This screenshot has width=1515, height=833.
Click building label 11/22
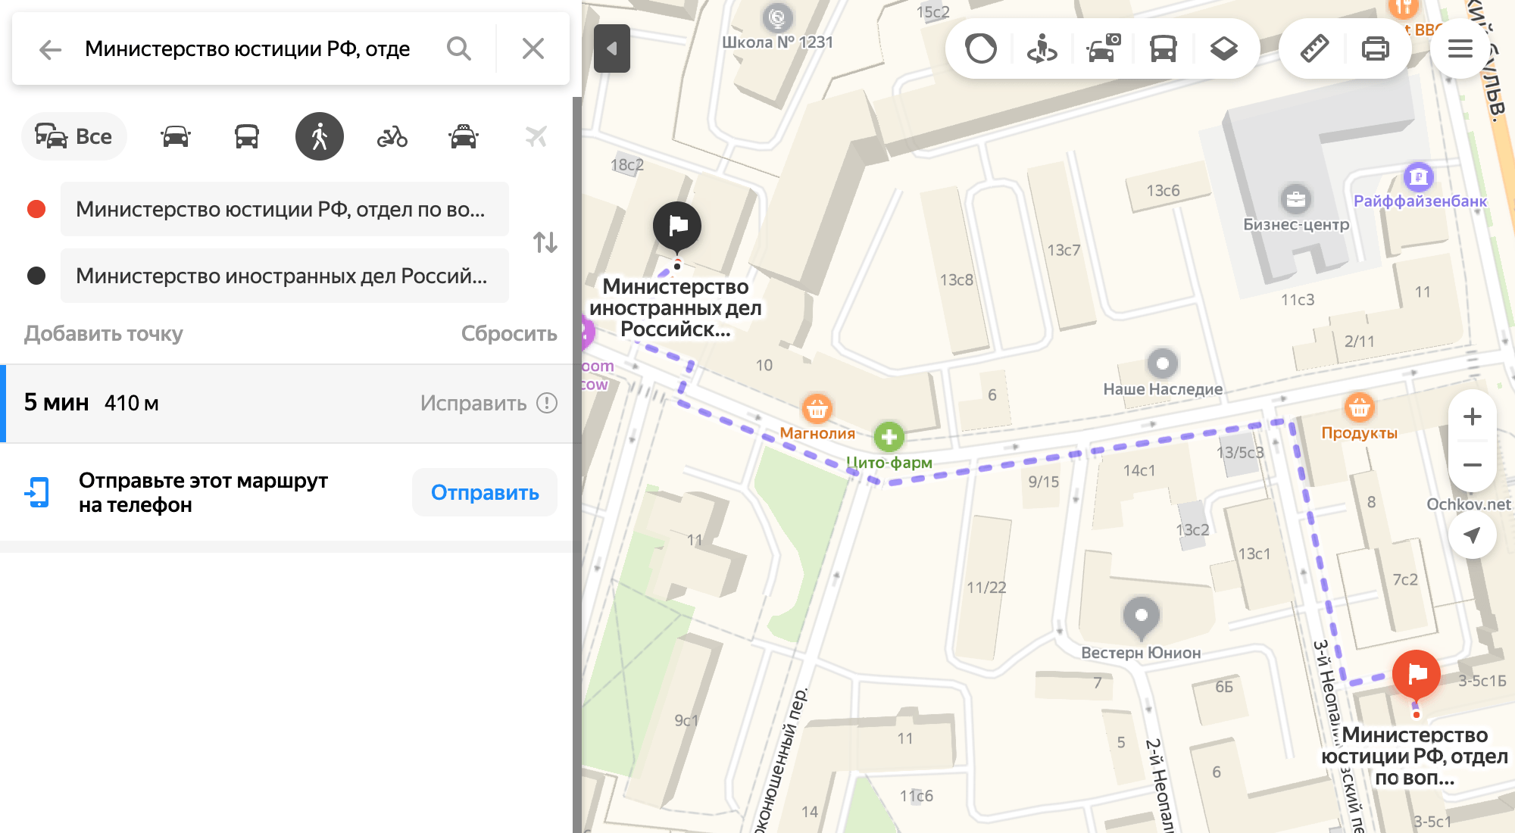pyautogui.click(x=986, y=588)
